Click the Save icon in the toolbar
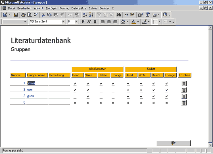The width and height of the screenshot is (213, 154). click(x=16, y=15)
